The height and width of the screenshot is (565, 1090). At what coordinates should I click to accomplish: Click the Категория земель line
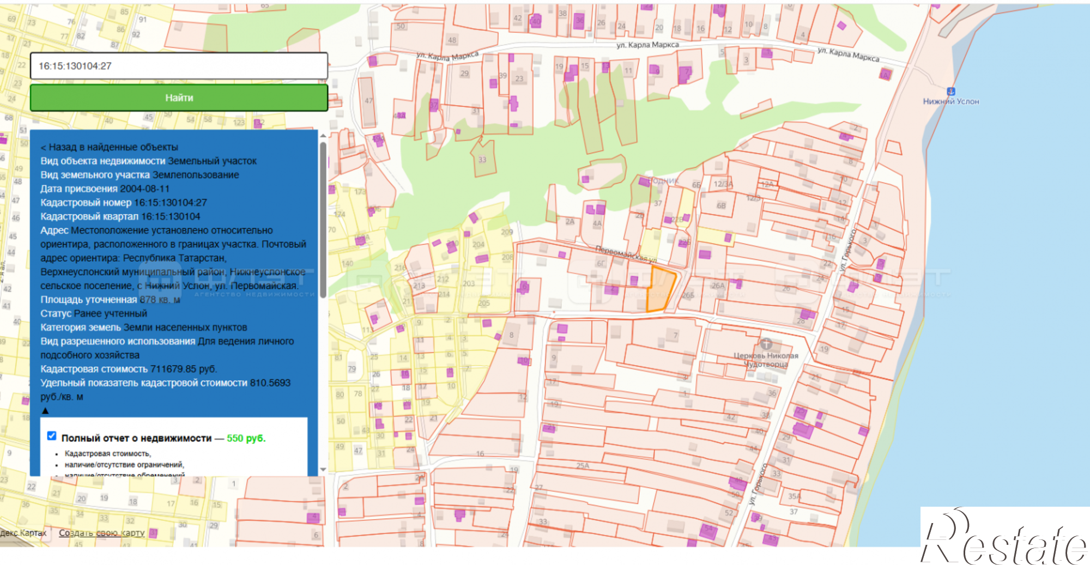143,327
